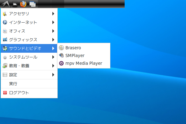
Task: Expand the 教育・教養 submenu arrow
Action: pos(53,66)
